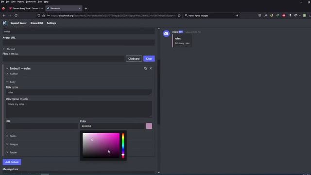
Task: Go back using the browser back arrow
Action: tap(4, 16)
